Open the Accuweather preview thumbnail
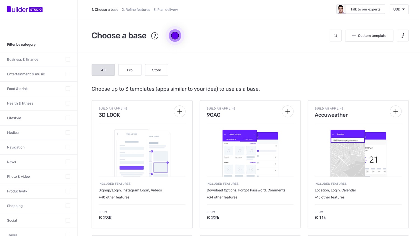420x236 pixels. 358,153
